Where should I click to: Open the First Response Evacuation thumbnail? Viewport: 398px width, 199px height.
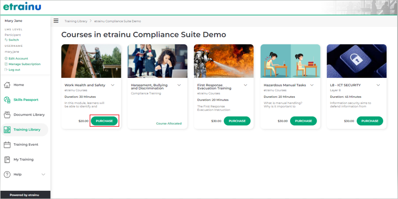point(224,61)
